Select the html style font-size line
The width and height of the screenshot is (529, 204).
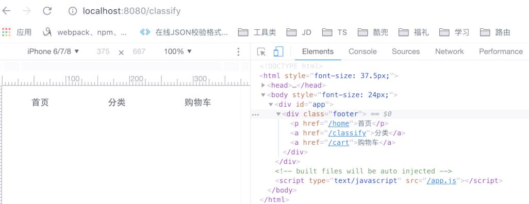(329, 76)
